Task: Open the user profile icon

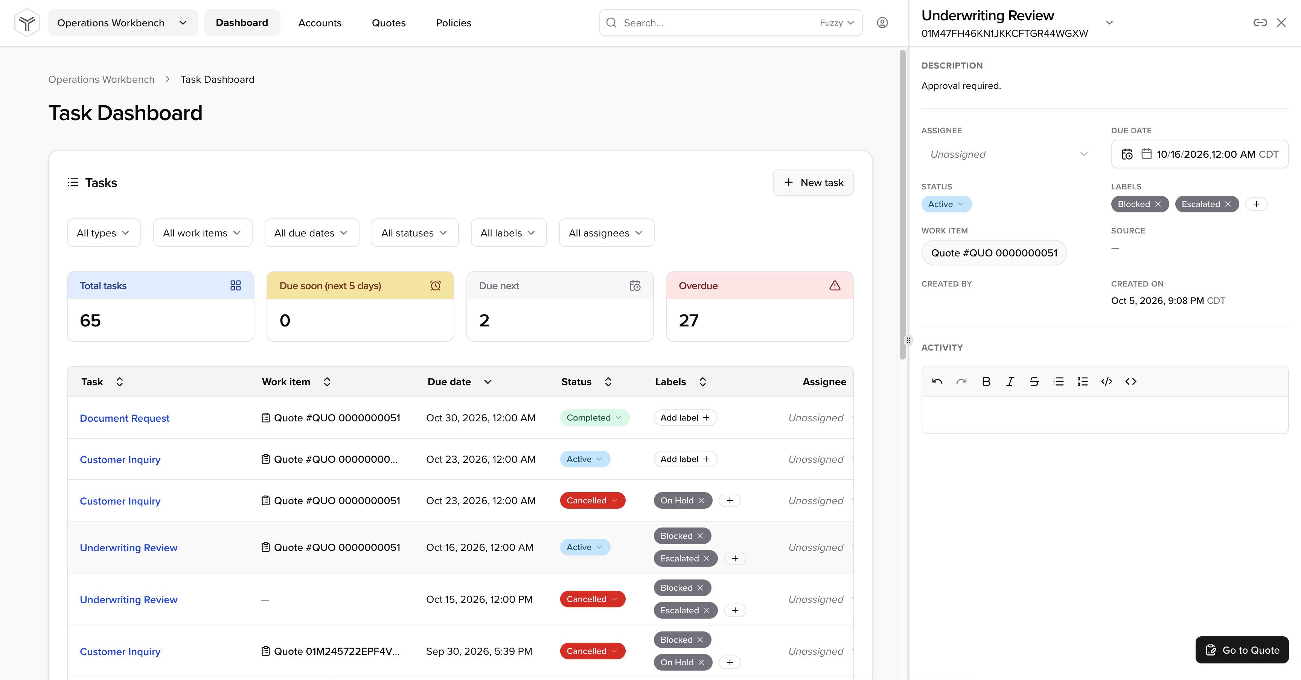Action: [x=882, y=23]
